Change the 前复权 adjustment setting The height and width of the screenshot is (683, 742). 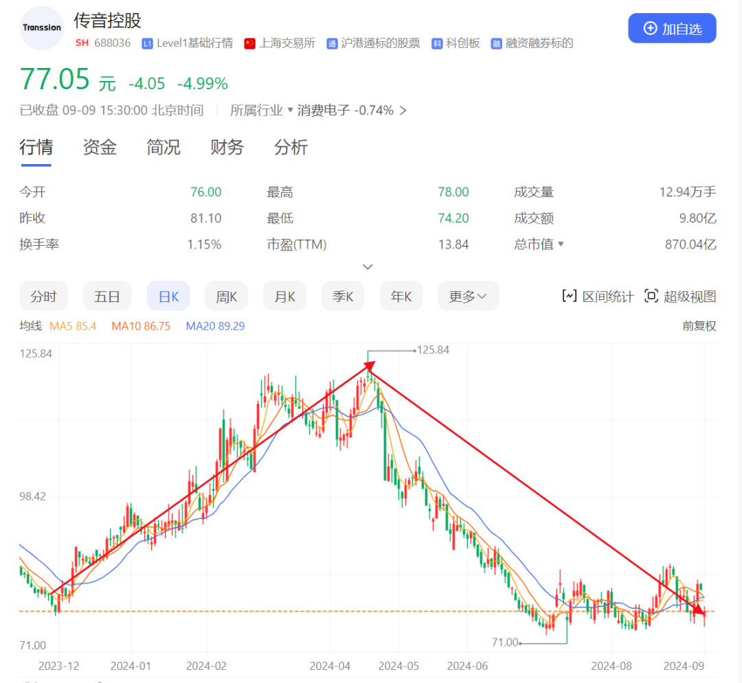pos(699,326)
